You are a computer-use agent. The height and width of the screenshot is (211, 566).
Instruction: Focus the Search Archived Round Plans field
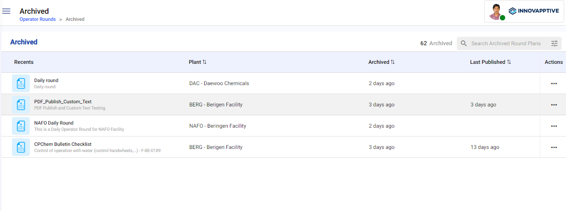pyautogui.click(x=506, y=43)
